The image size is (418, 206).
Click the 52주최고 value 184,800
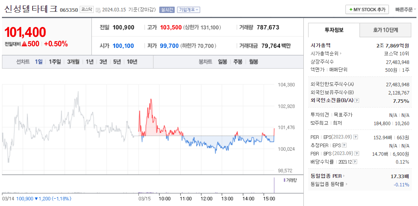point(382,123)
